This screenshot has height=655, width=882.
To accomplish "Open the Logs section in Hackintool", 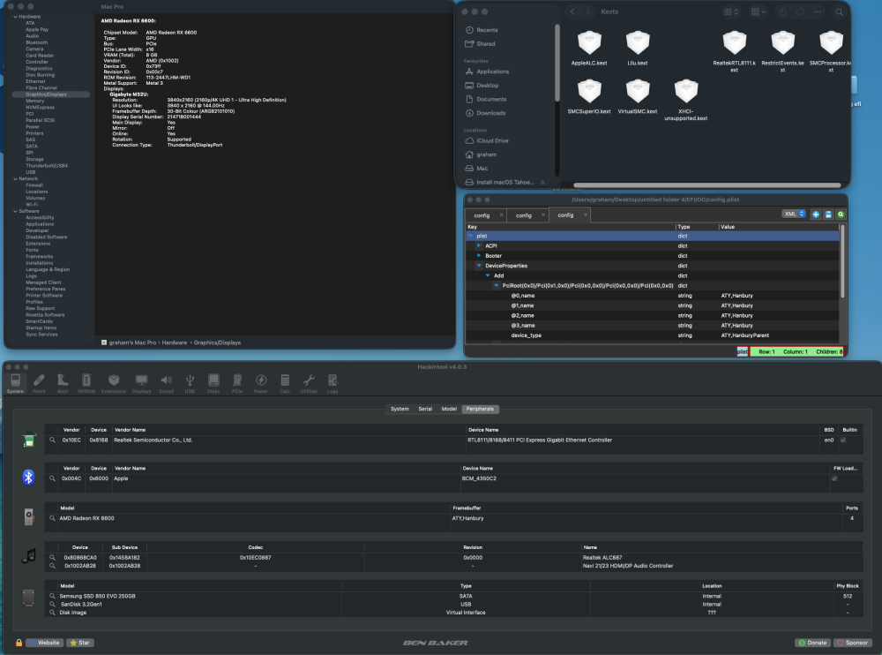I will [x=333, y=383].
